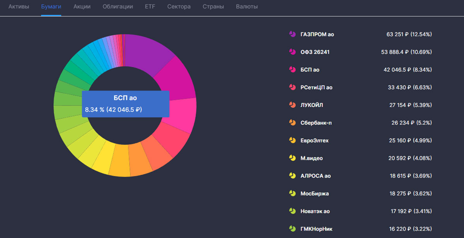Select the pie icon for Сбербанк-п
This screenshot has width=464, height=238.
coord(292,123)
